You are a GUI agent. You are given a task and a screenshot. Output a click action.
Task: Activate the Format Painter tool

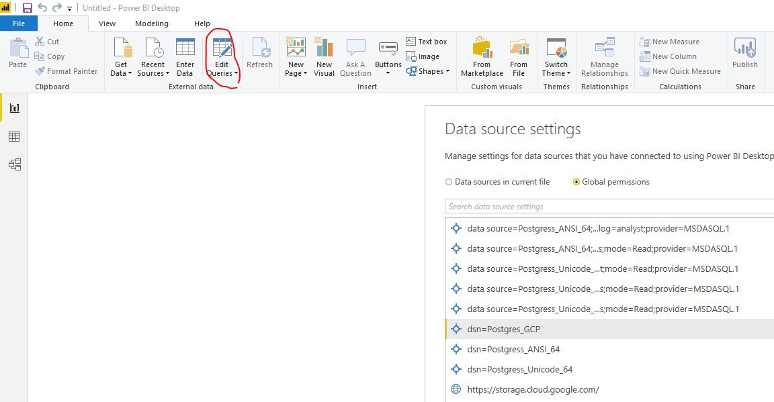point(66,71)
